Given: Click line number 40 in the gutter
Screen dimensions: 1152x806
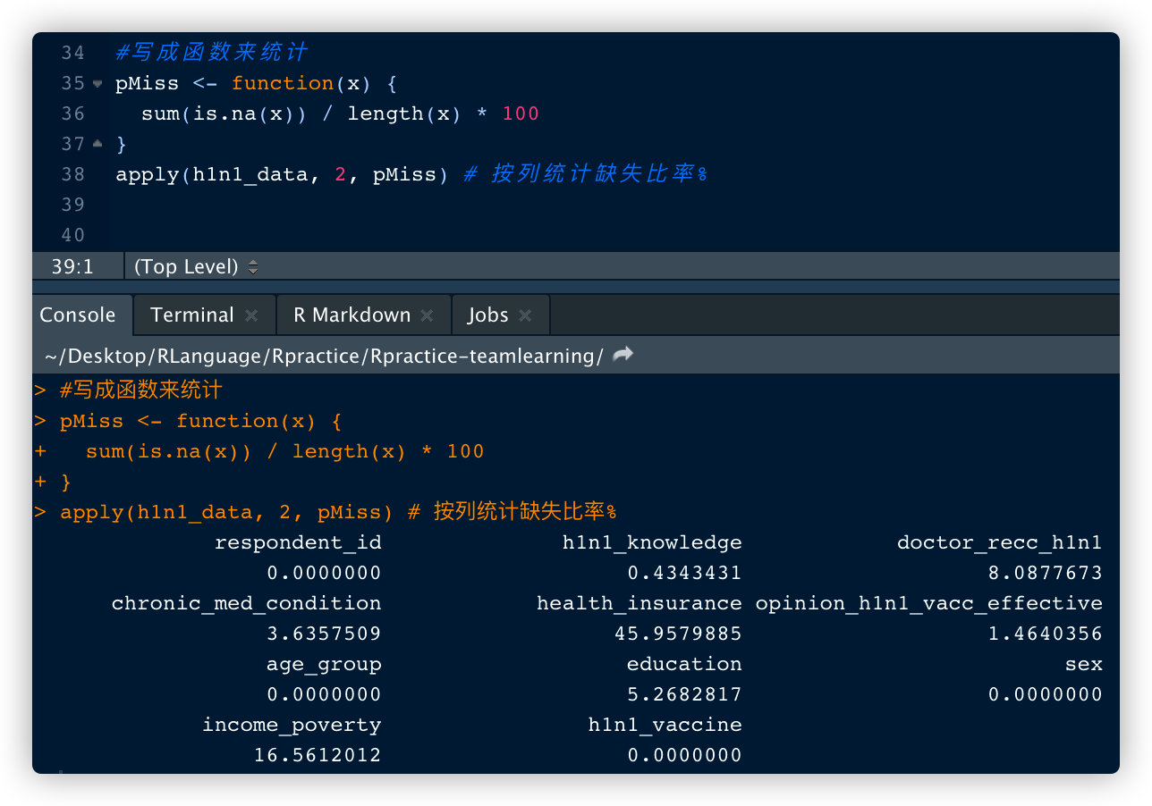Looking at the screenshot, I should click(x=72, y=235).
